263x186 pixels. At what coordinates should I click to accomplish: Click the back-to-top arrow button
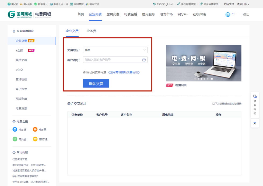[x=255, y=124]
